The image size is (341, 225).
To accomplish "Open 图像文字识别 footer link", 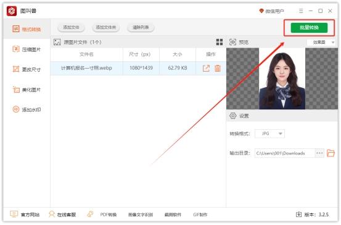I will click(141, 214).
